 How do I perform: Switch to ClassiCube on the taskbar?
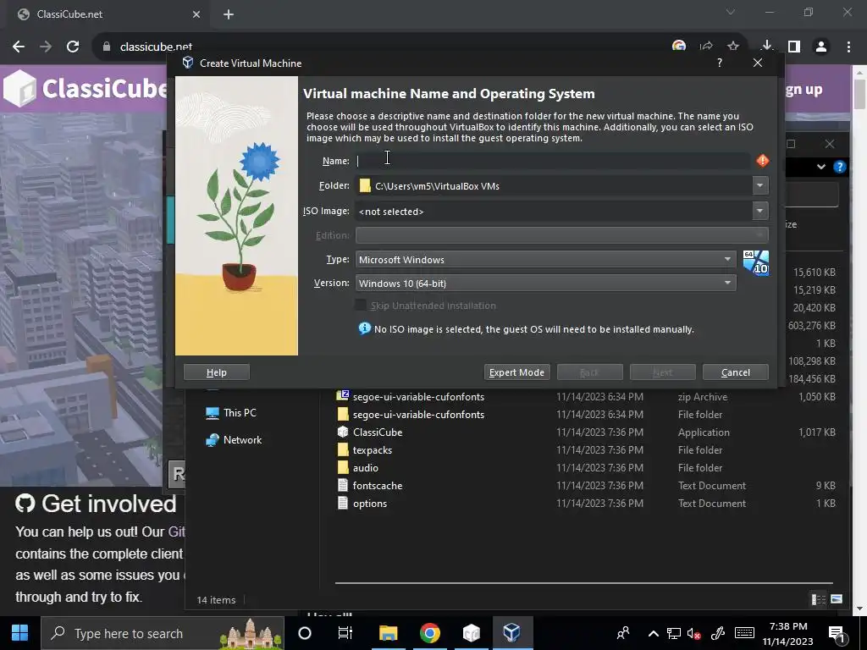(x=471, y=633)
